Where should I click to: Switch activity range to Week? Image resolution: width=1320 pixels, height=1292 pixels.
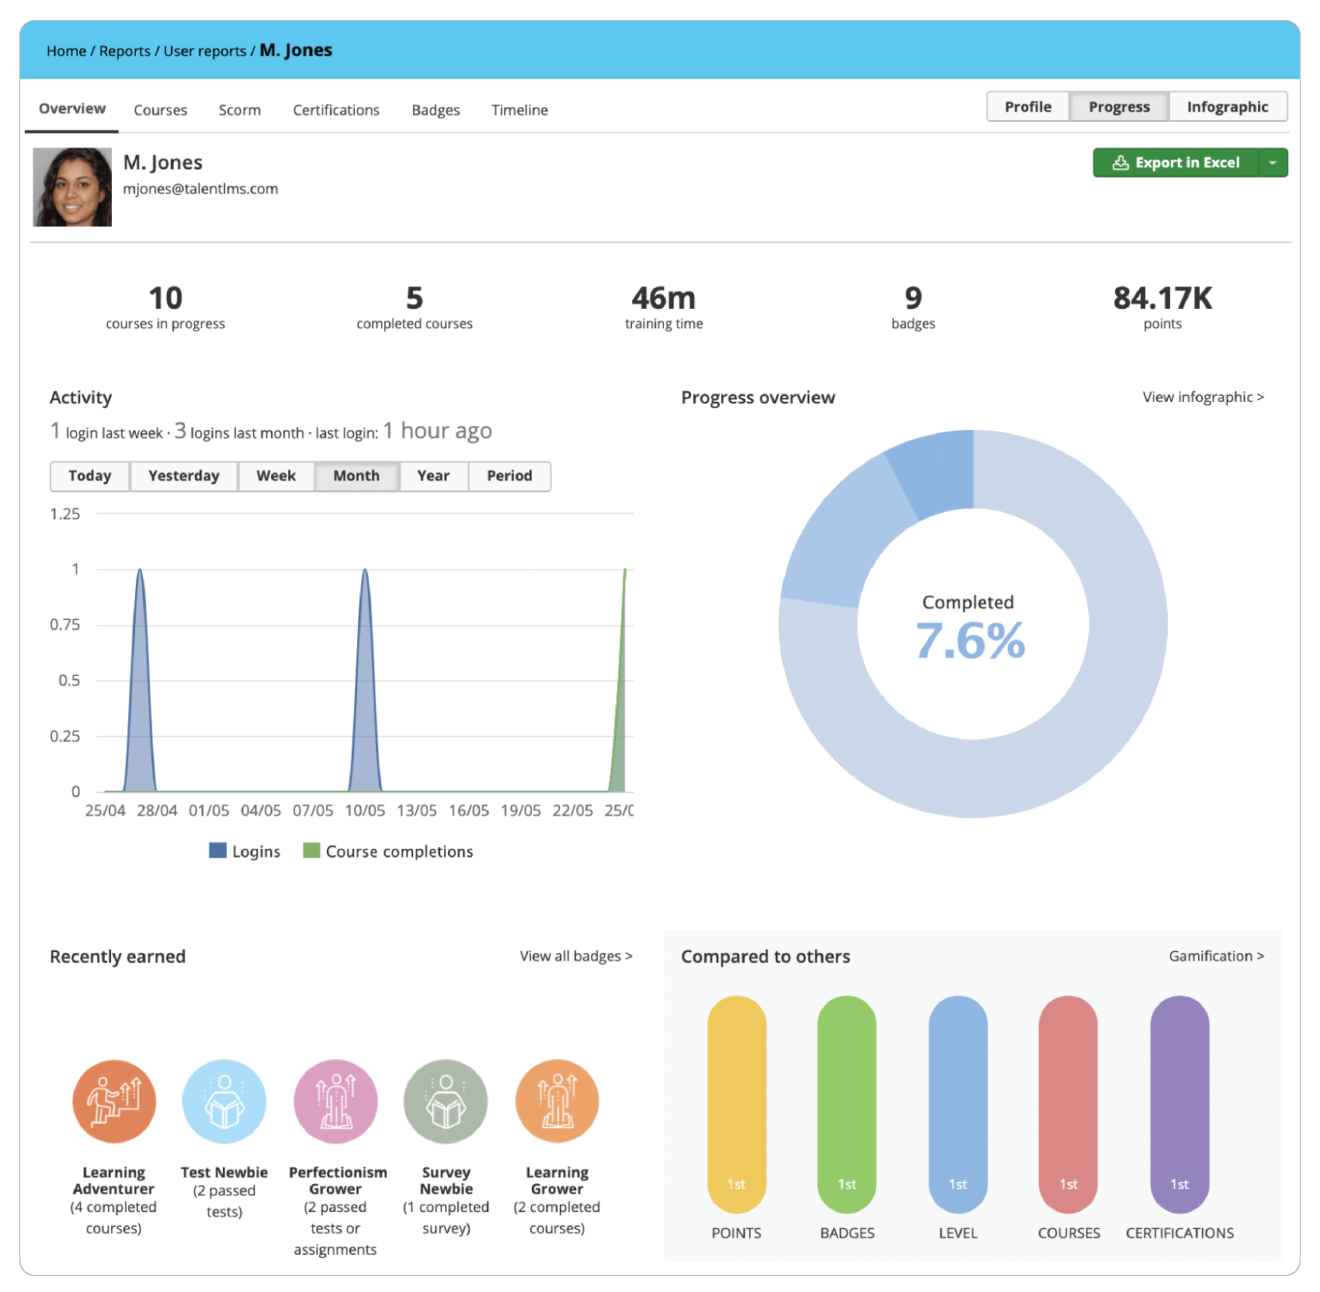click(x=276, y=476)
